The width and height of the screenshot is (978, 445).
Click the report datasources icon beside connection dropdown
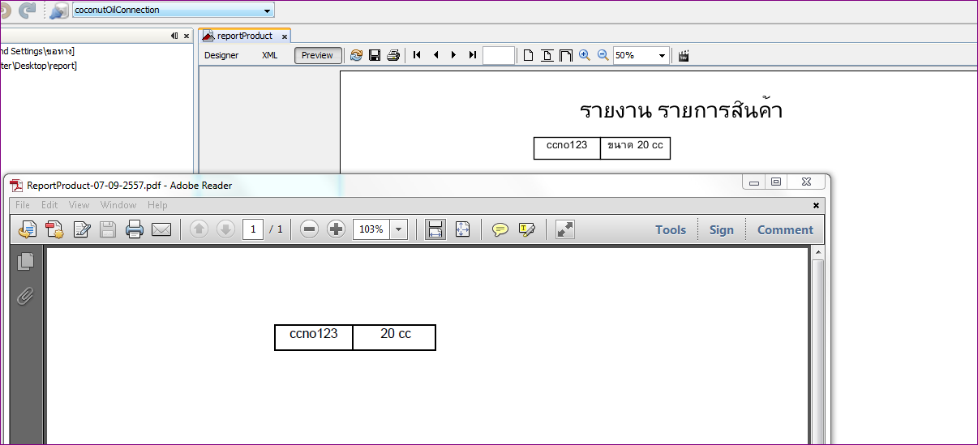[58, 11]
